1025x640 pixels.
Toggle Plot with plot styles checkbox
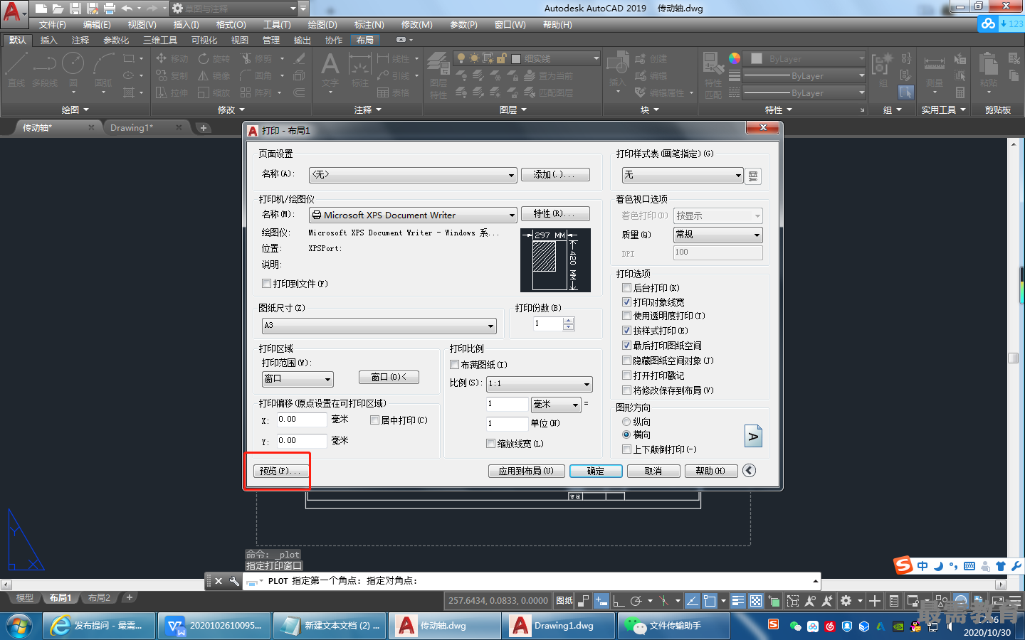(x=626, y=331)
